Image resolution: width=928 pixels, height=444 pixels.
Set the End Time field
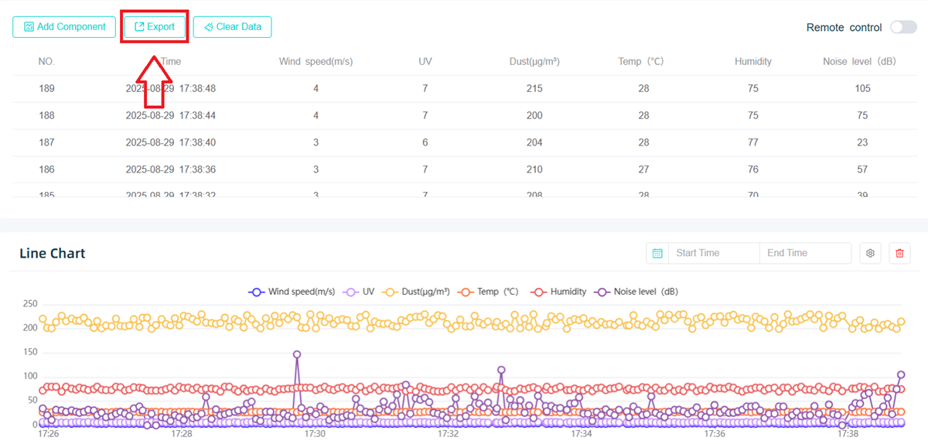[804, 253]
